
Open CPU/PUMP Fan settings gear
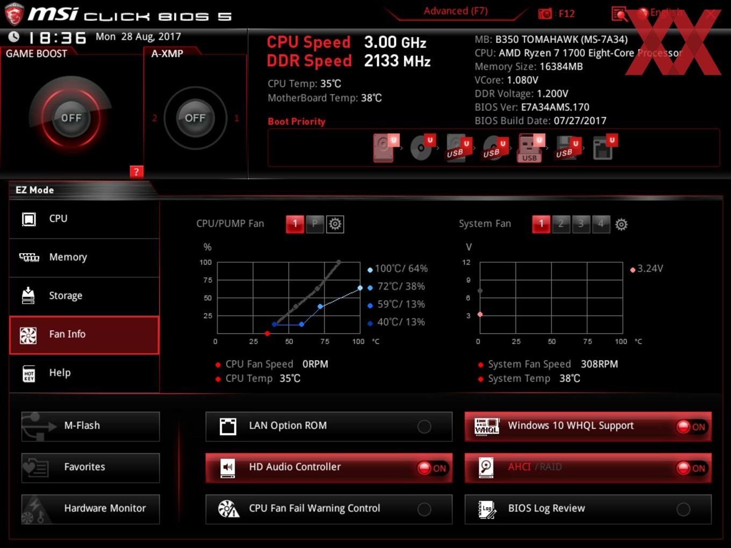(x=335, y=223)
